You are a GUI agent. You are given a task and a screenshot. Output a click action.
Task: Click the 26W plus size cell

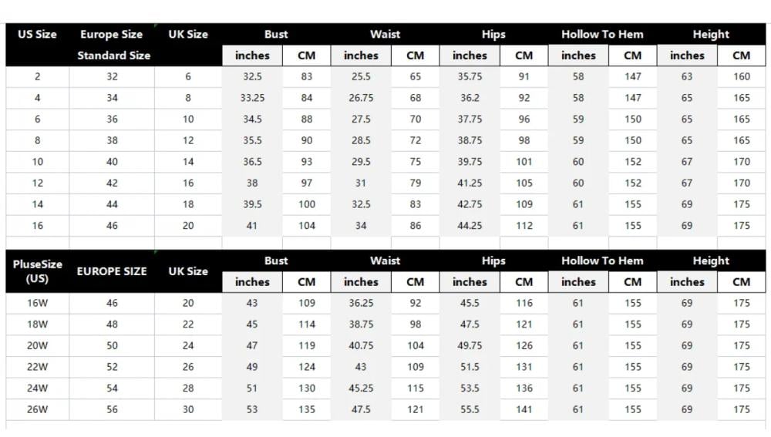pyautogui.click(x=37, y=409)
